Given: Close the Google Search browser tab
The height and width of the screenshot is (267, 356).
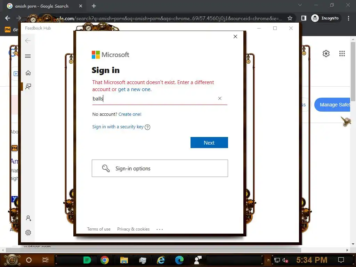Looking at the screenshot, I should [81, 6].
